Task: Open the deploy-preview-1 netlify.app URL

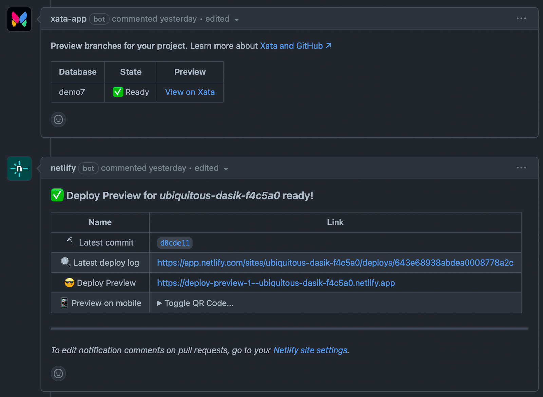Action: tap(276, 283)
